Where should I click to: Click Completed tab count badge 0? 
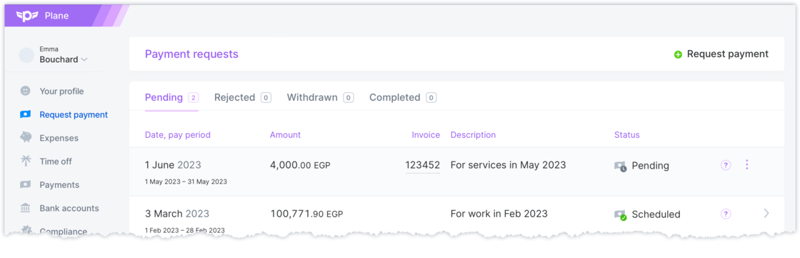click(431, 98)
